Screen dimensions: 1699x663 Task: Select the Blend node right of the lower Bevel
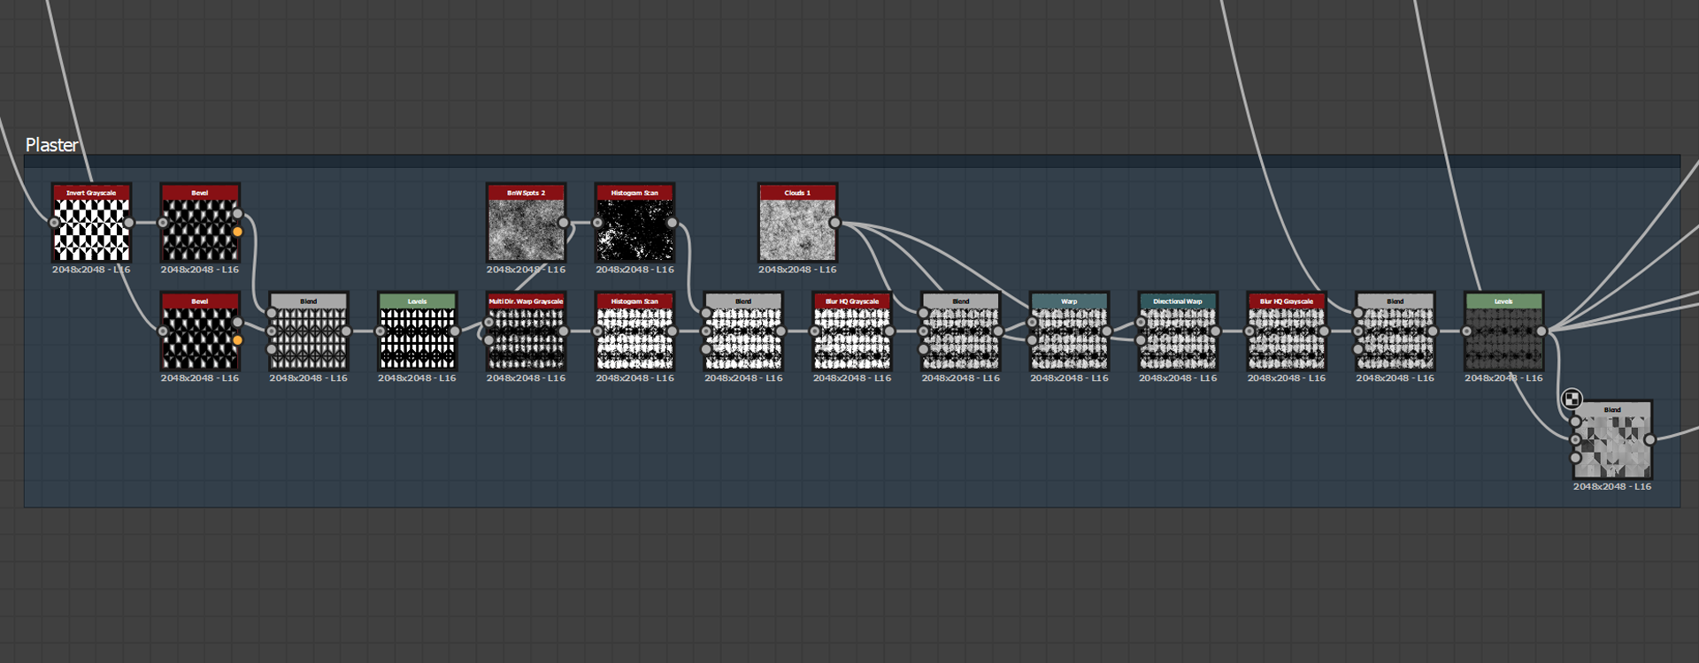(309, 331)
